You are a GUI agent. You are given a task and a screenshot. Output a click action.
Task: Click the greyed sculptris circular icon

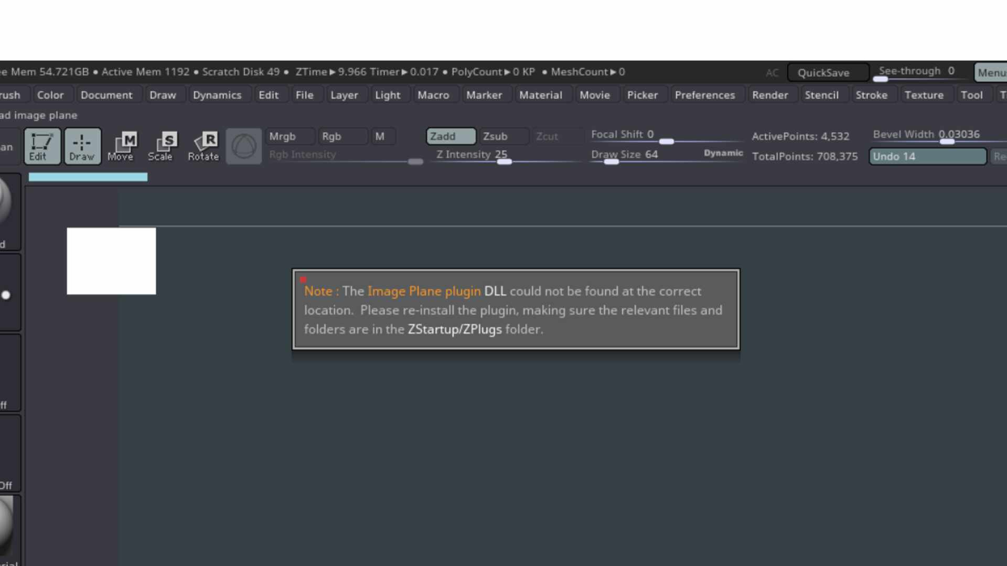tap(244, 146)
